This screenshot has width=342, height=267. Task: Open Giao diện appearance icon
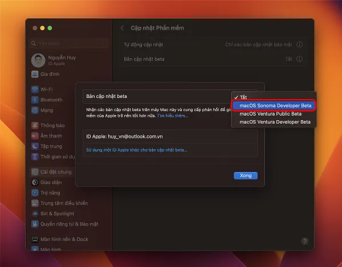pyautogui.click(x=35, y=182)
